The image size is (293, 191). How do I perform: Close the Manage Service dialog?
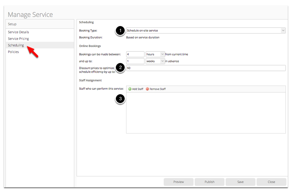(271, 182)
